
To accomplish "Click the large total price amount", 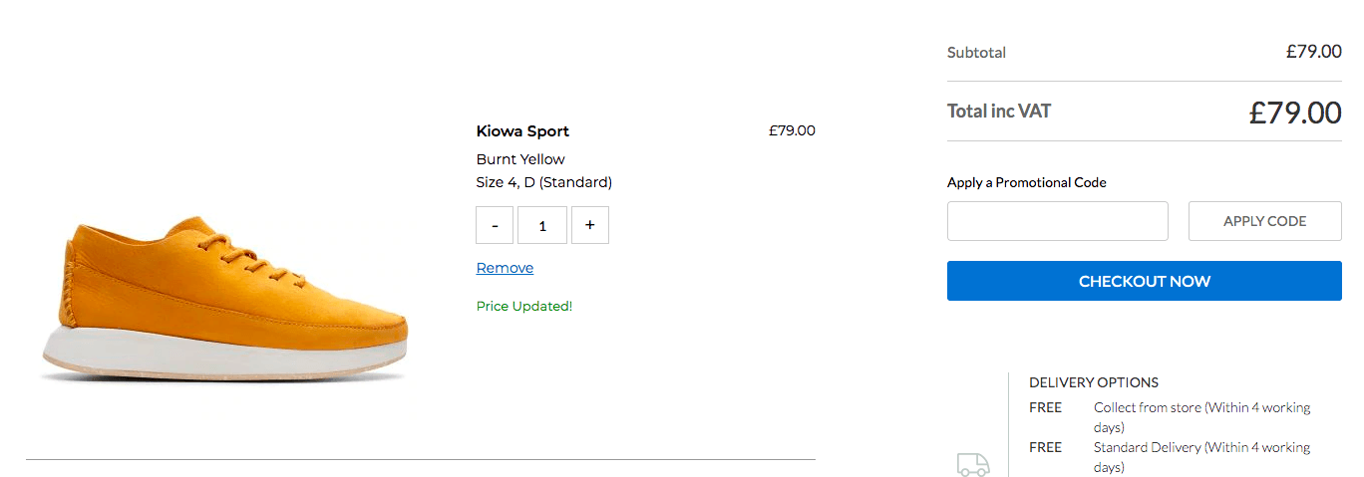I will (x=1294, y=113).
